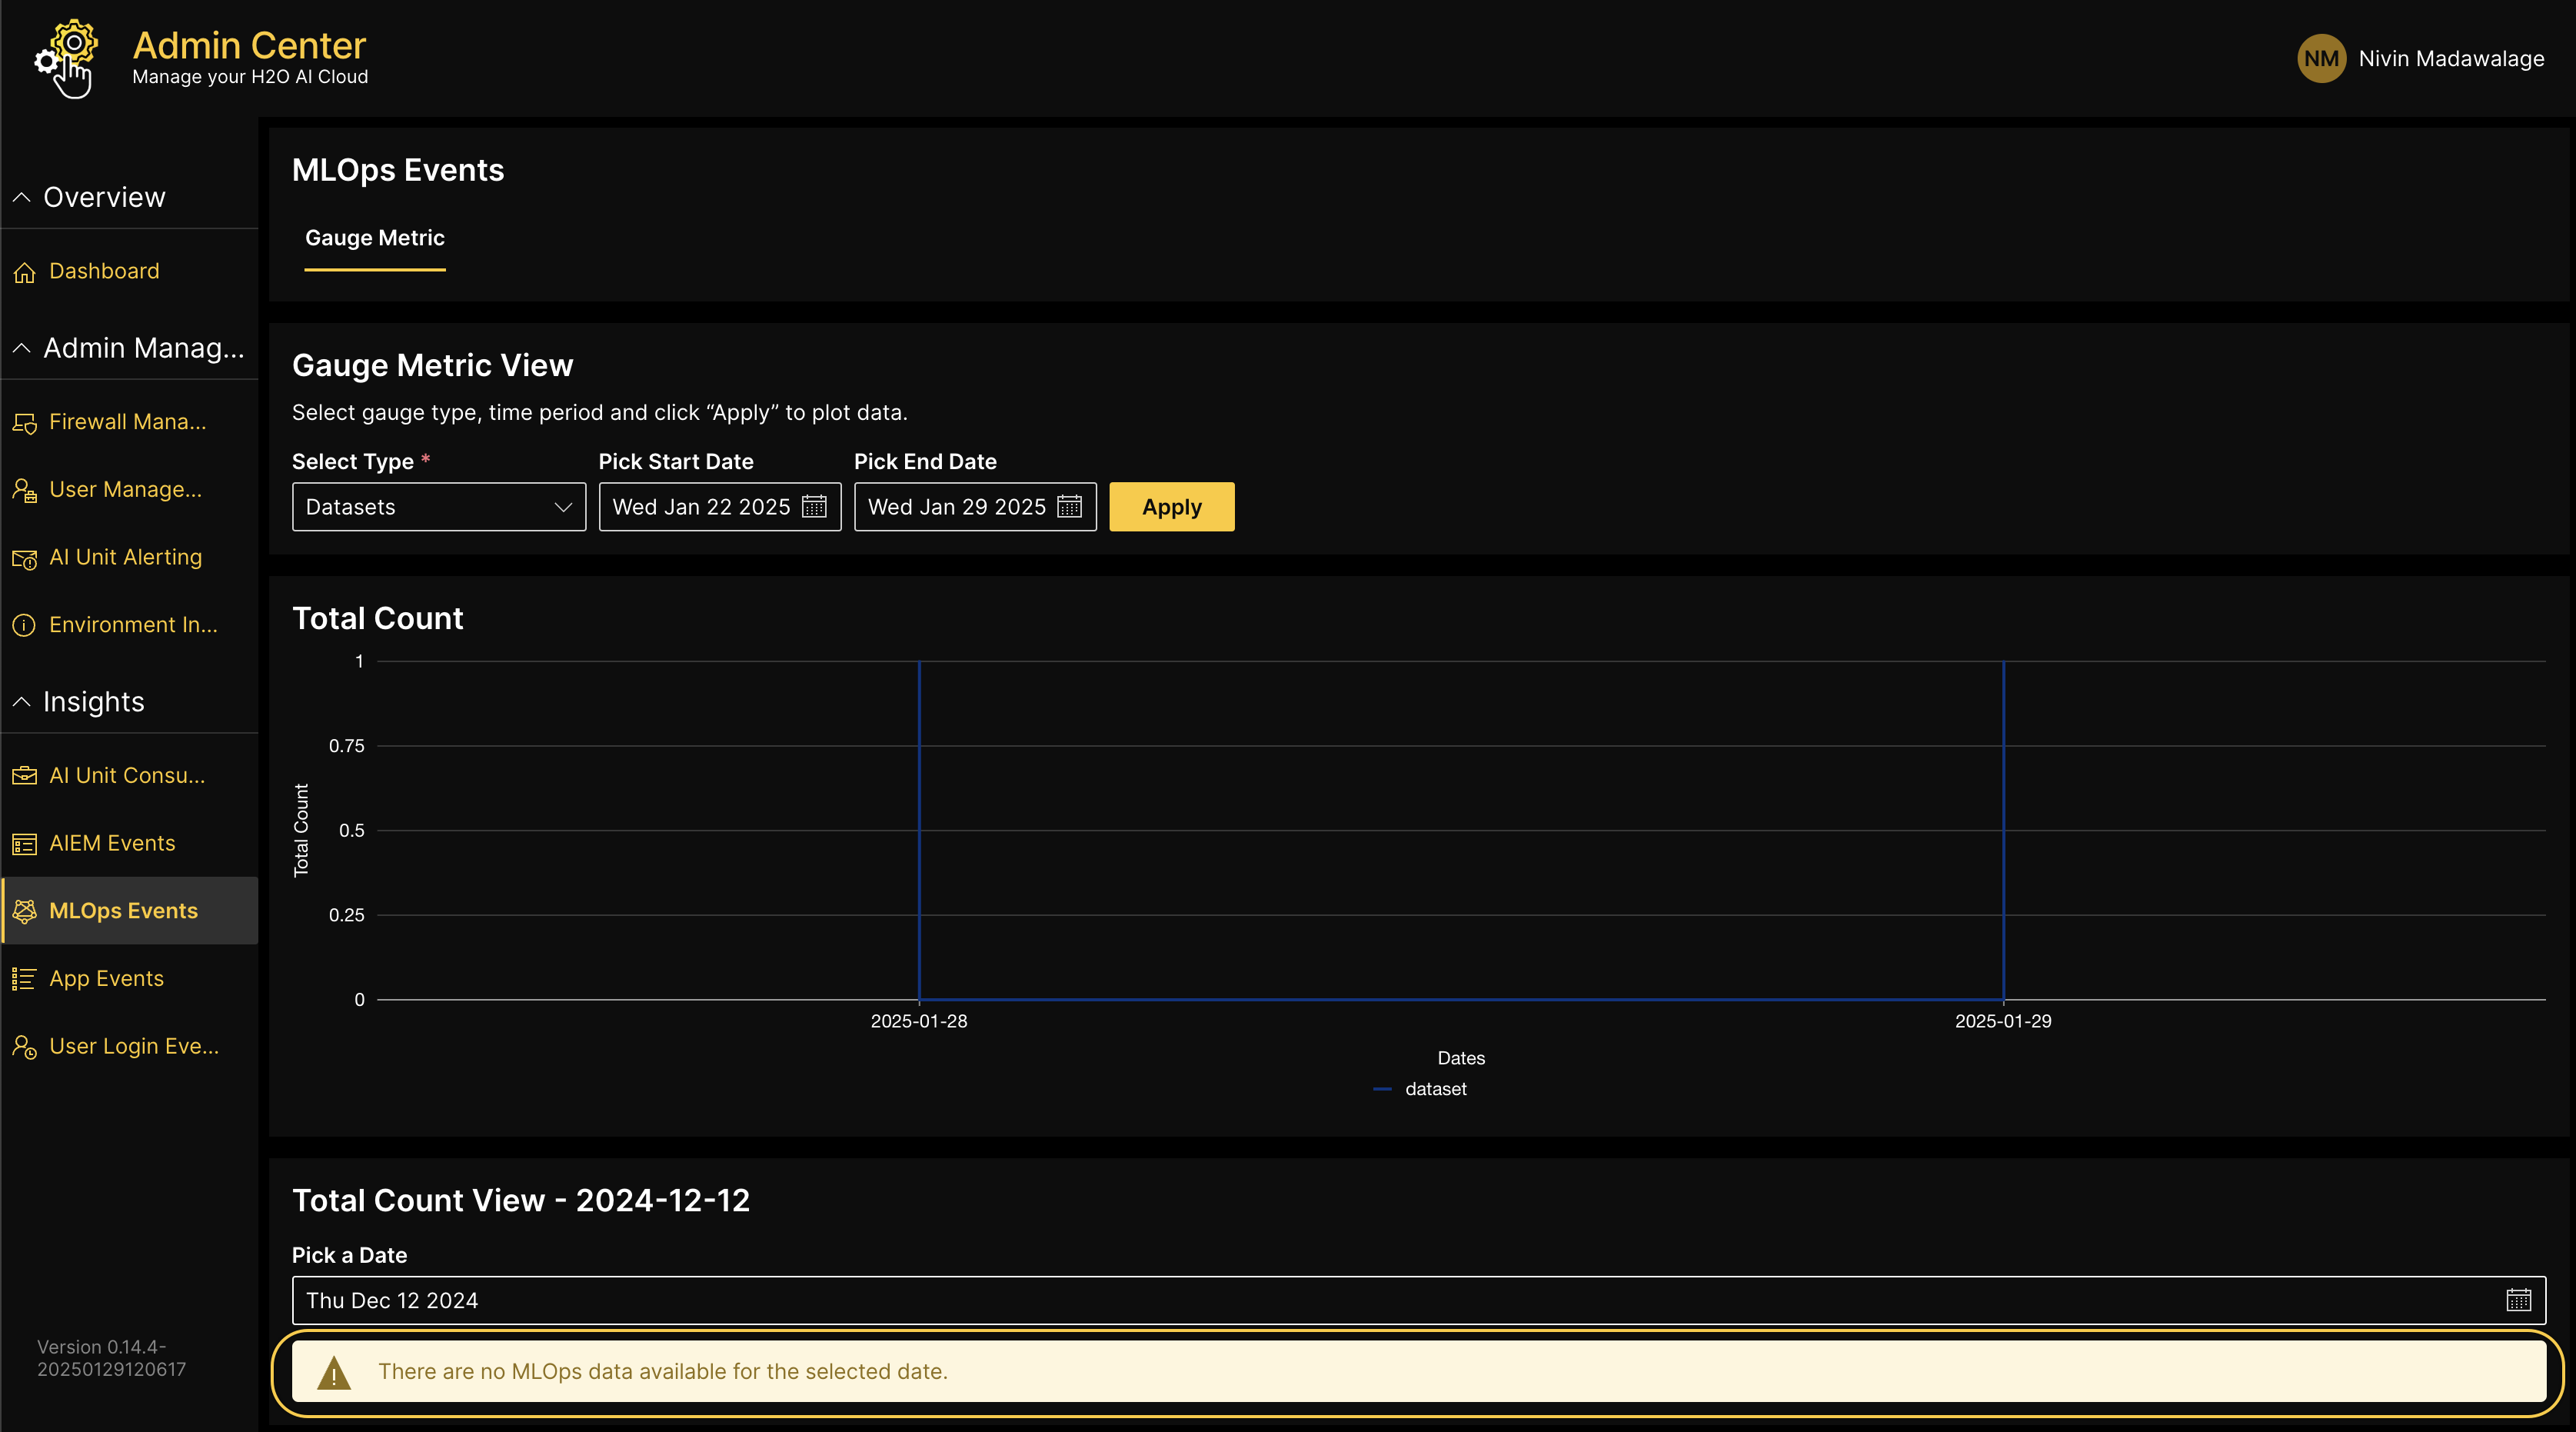Click the Environment Info icon
Viewport: 2576px width, 1432px height.
pos(24,625)
